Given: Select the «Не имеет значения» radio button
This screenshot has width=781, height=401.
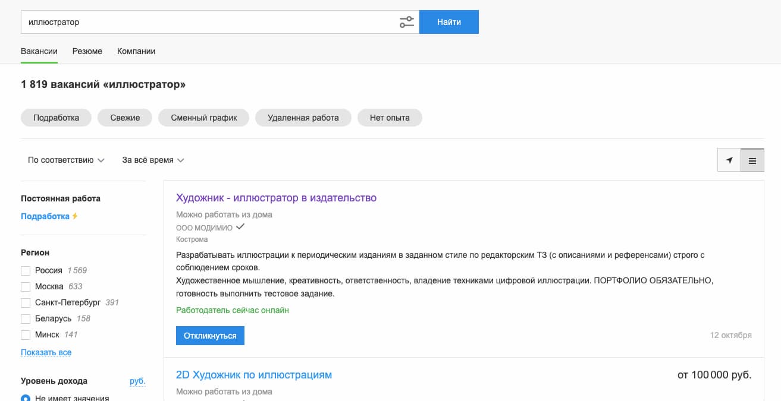Looking at the screenshot, I should tap(24, 398).
